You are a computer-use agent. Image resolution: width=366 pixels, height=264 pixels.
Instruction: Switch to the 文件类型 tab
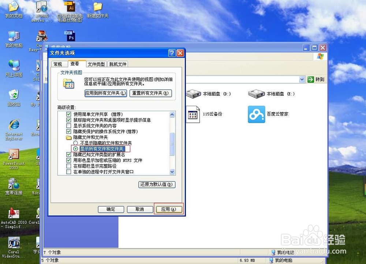(96, 63)
